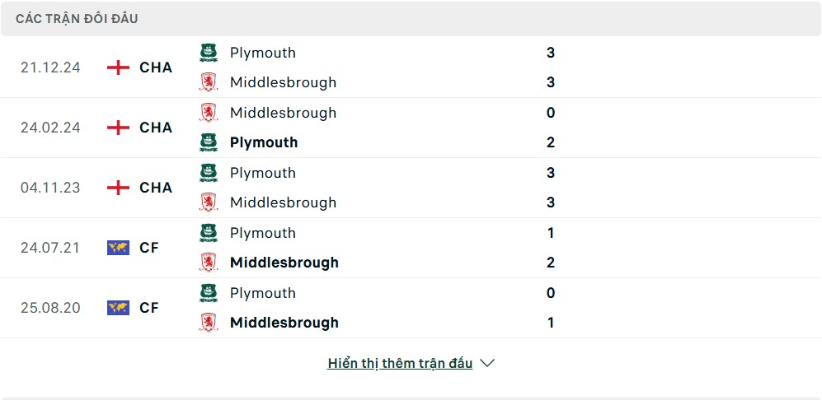This screenshot has width=822, height=400.
Task: Click England flag icon beside 21.12.24
Action: point(118,67)
